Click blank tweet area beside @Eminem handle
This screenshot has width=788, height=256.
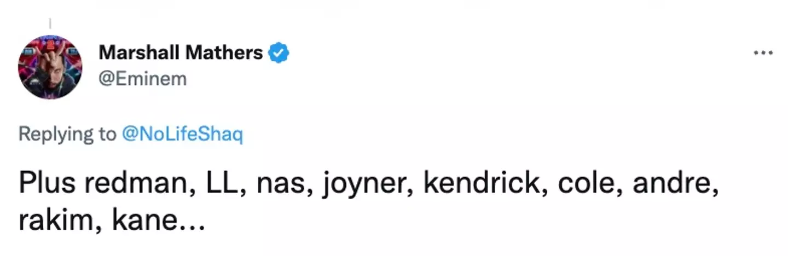point(438,79)
